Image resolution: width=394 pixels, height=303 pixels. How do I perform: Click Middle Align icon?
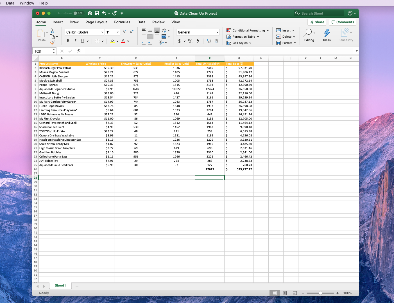(x=150, y=30)
